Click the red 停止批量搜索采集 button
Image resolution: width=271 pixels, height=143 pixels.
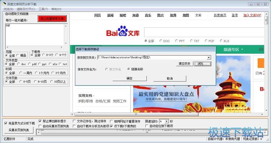(52, 19)
